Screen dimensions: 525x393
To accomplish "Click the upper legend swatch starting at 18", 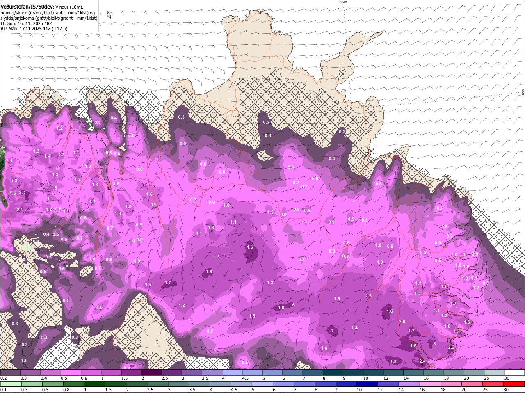I will point(454,372).
